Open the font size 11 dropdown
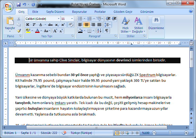This screenshot has width=196, height=138. pos(72,19)
